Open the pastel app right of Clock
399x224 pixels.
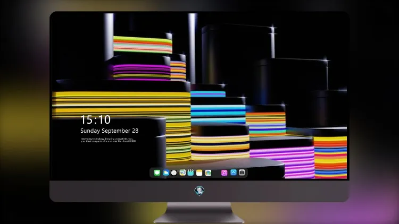(x=182, y=173)
